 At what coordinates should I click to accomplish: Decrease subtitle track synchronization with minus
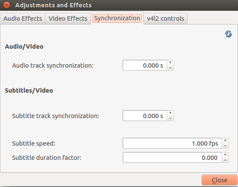[x=171, y=118]
